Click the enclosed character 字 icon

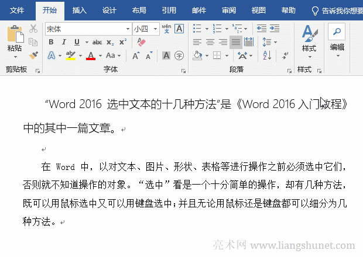point(179,55)
